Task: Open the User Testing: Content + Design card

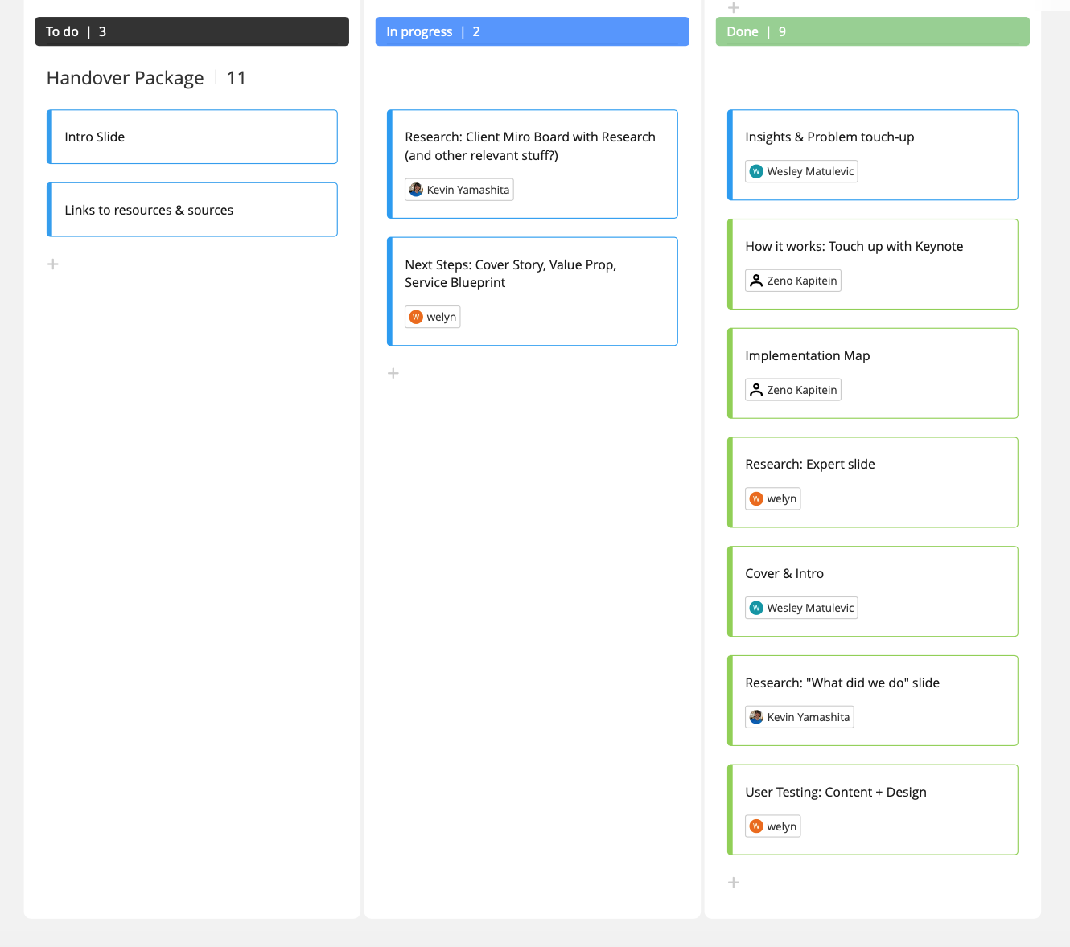Action: tap(872, 792)
